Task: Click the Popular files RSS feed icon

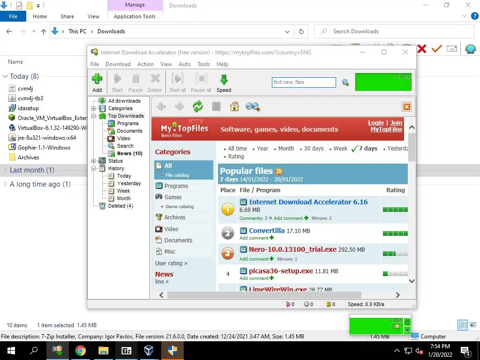Action: pyautogui.click(x=279, y=172)
